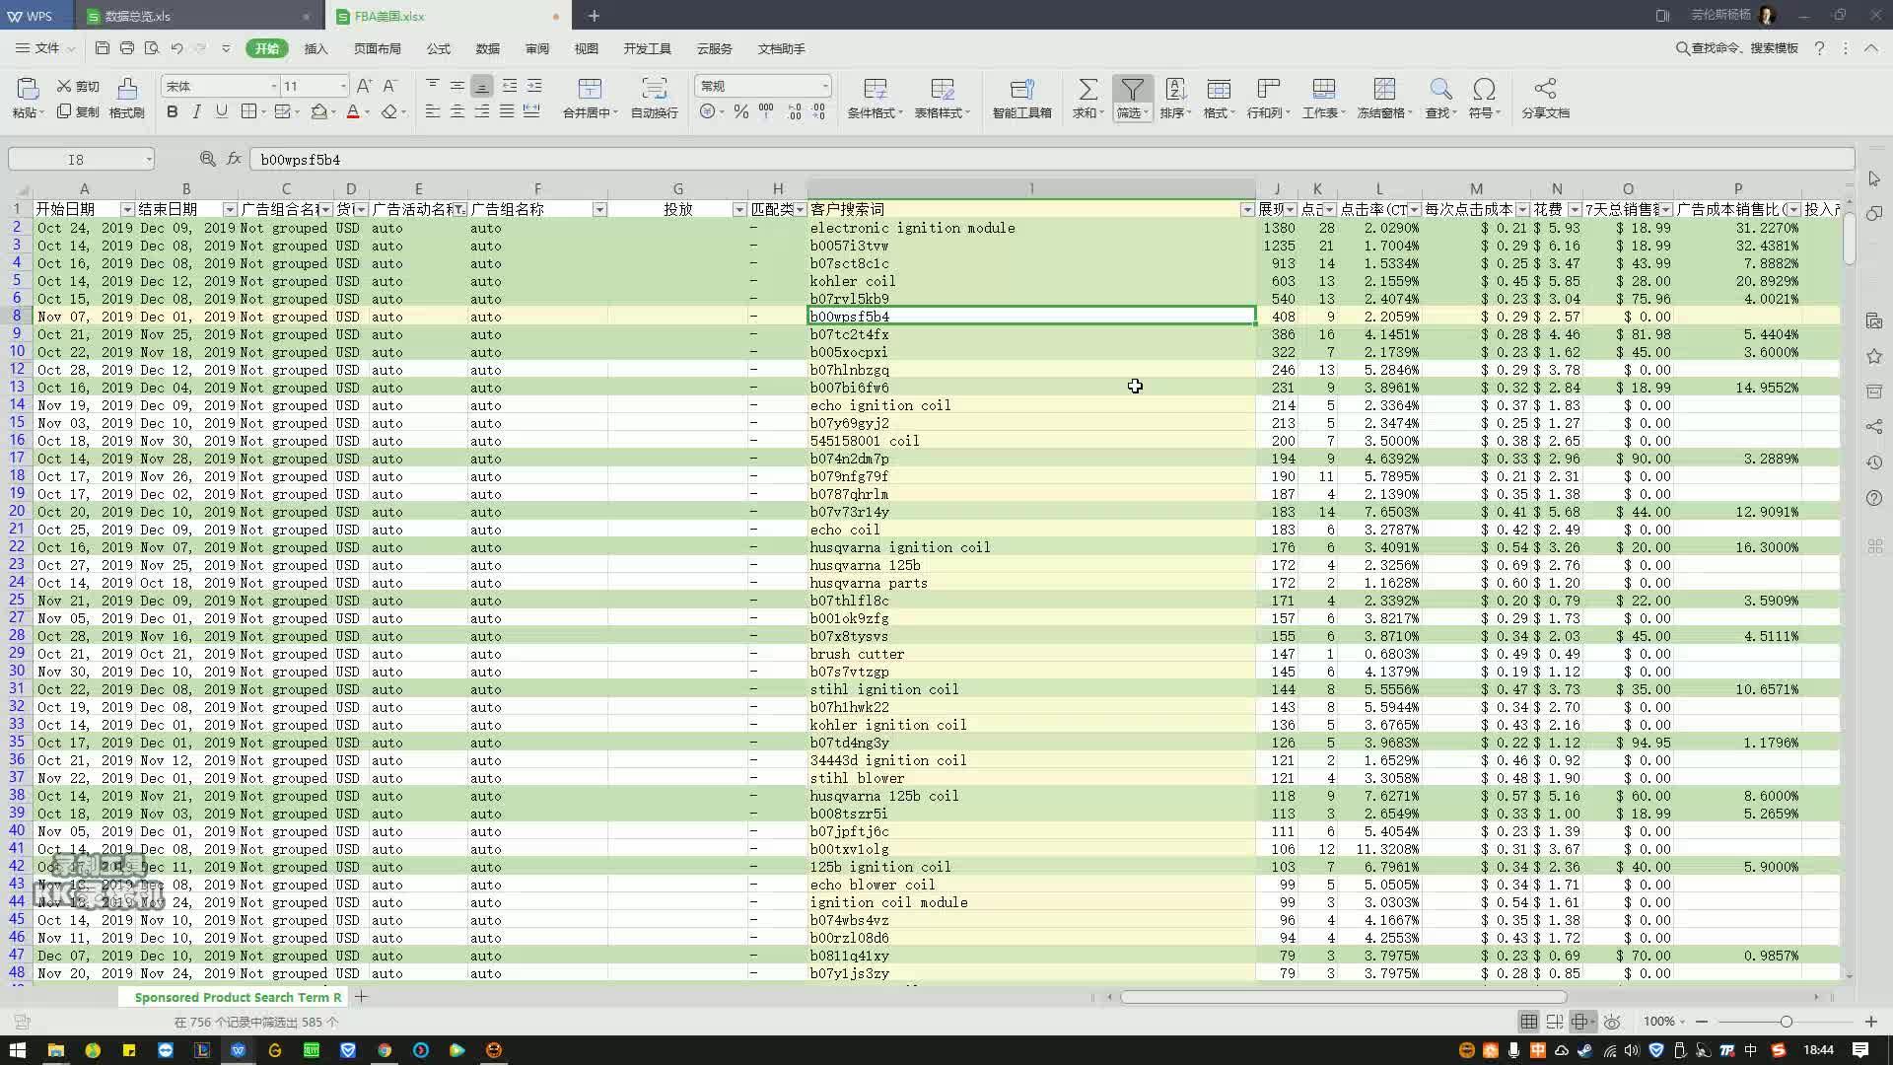Image resolution: width=1893 pixels, height=1065 pixels.
Task: Toggle underline formatting
Action: click(x=221, y=112)
